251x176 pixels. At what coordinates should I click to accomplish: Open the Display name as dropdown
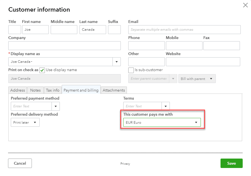click(x=117, y=61)
